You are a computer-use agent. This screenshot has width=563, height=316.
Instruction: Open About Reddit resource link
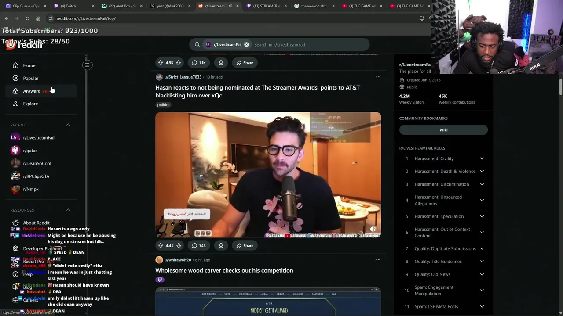36,223
